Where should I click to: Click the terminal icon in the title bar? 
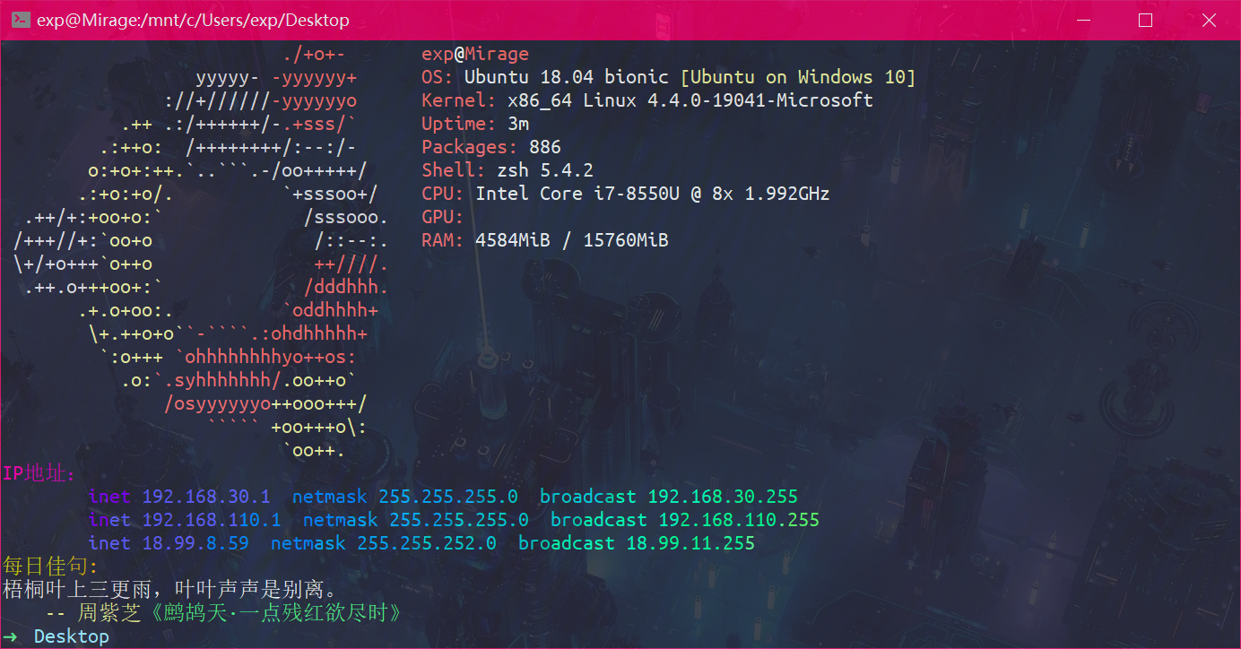(21, 20)
